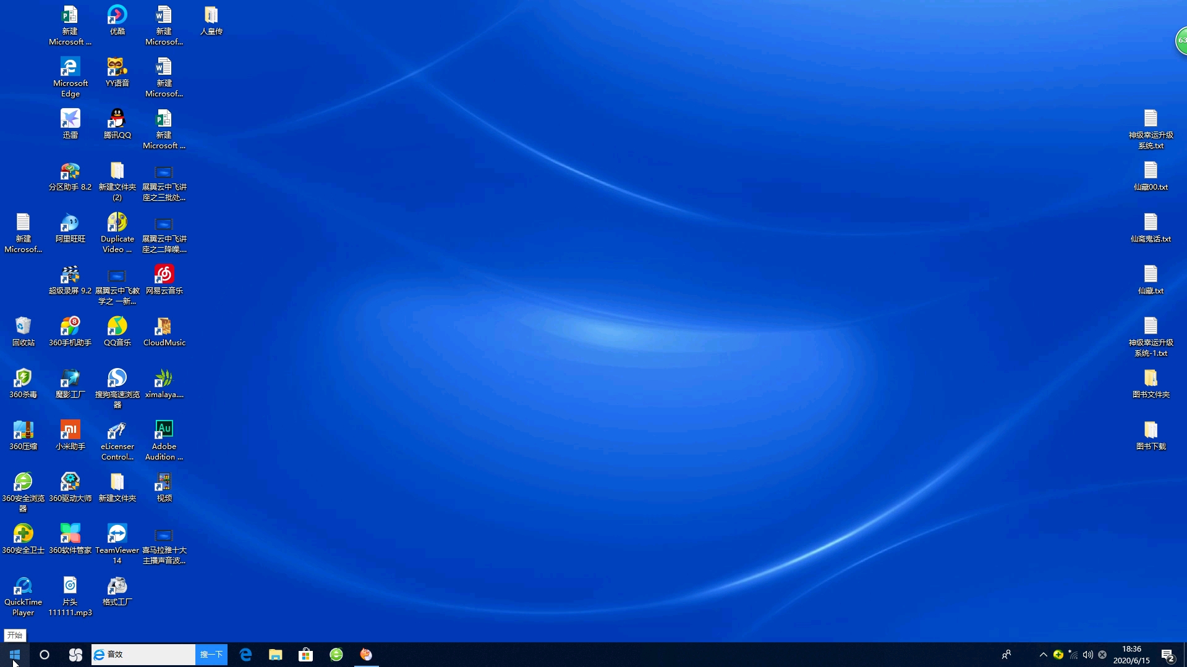Click the 搜一下 search button
The height and width of the screenshot is (667, 1187).
point(211,655)
